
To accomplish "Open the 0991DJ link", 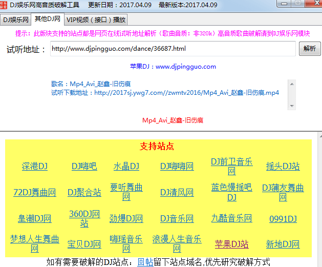I will coord(283,219).
